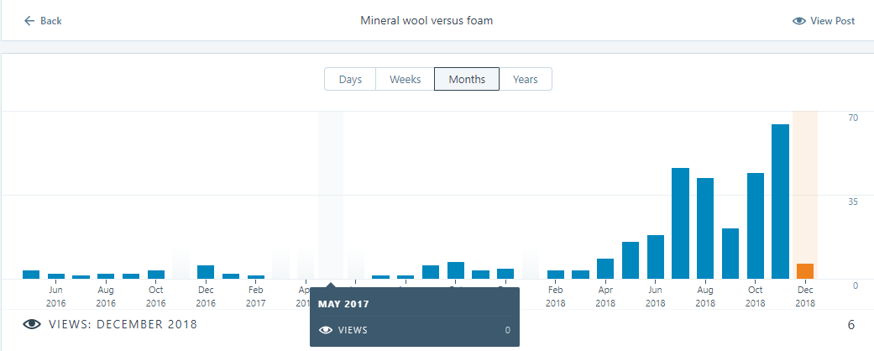Select the Months period tab
This screenshot has height=351, width=874.
(467, 79)
